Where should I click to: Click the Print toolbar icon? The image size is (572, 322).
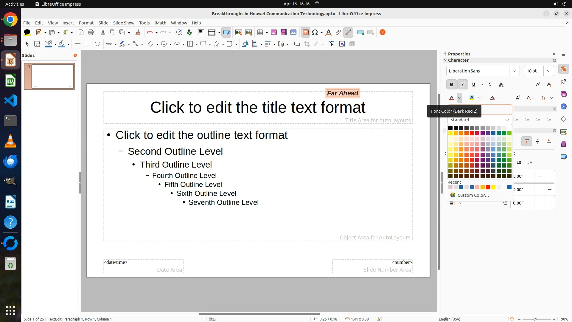[91, 32]
